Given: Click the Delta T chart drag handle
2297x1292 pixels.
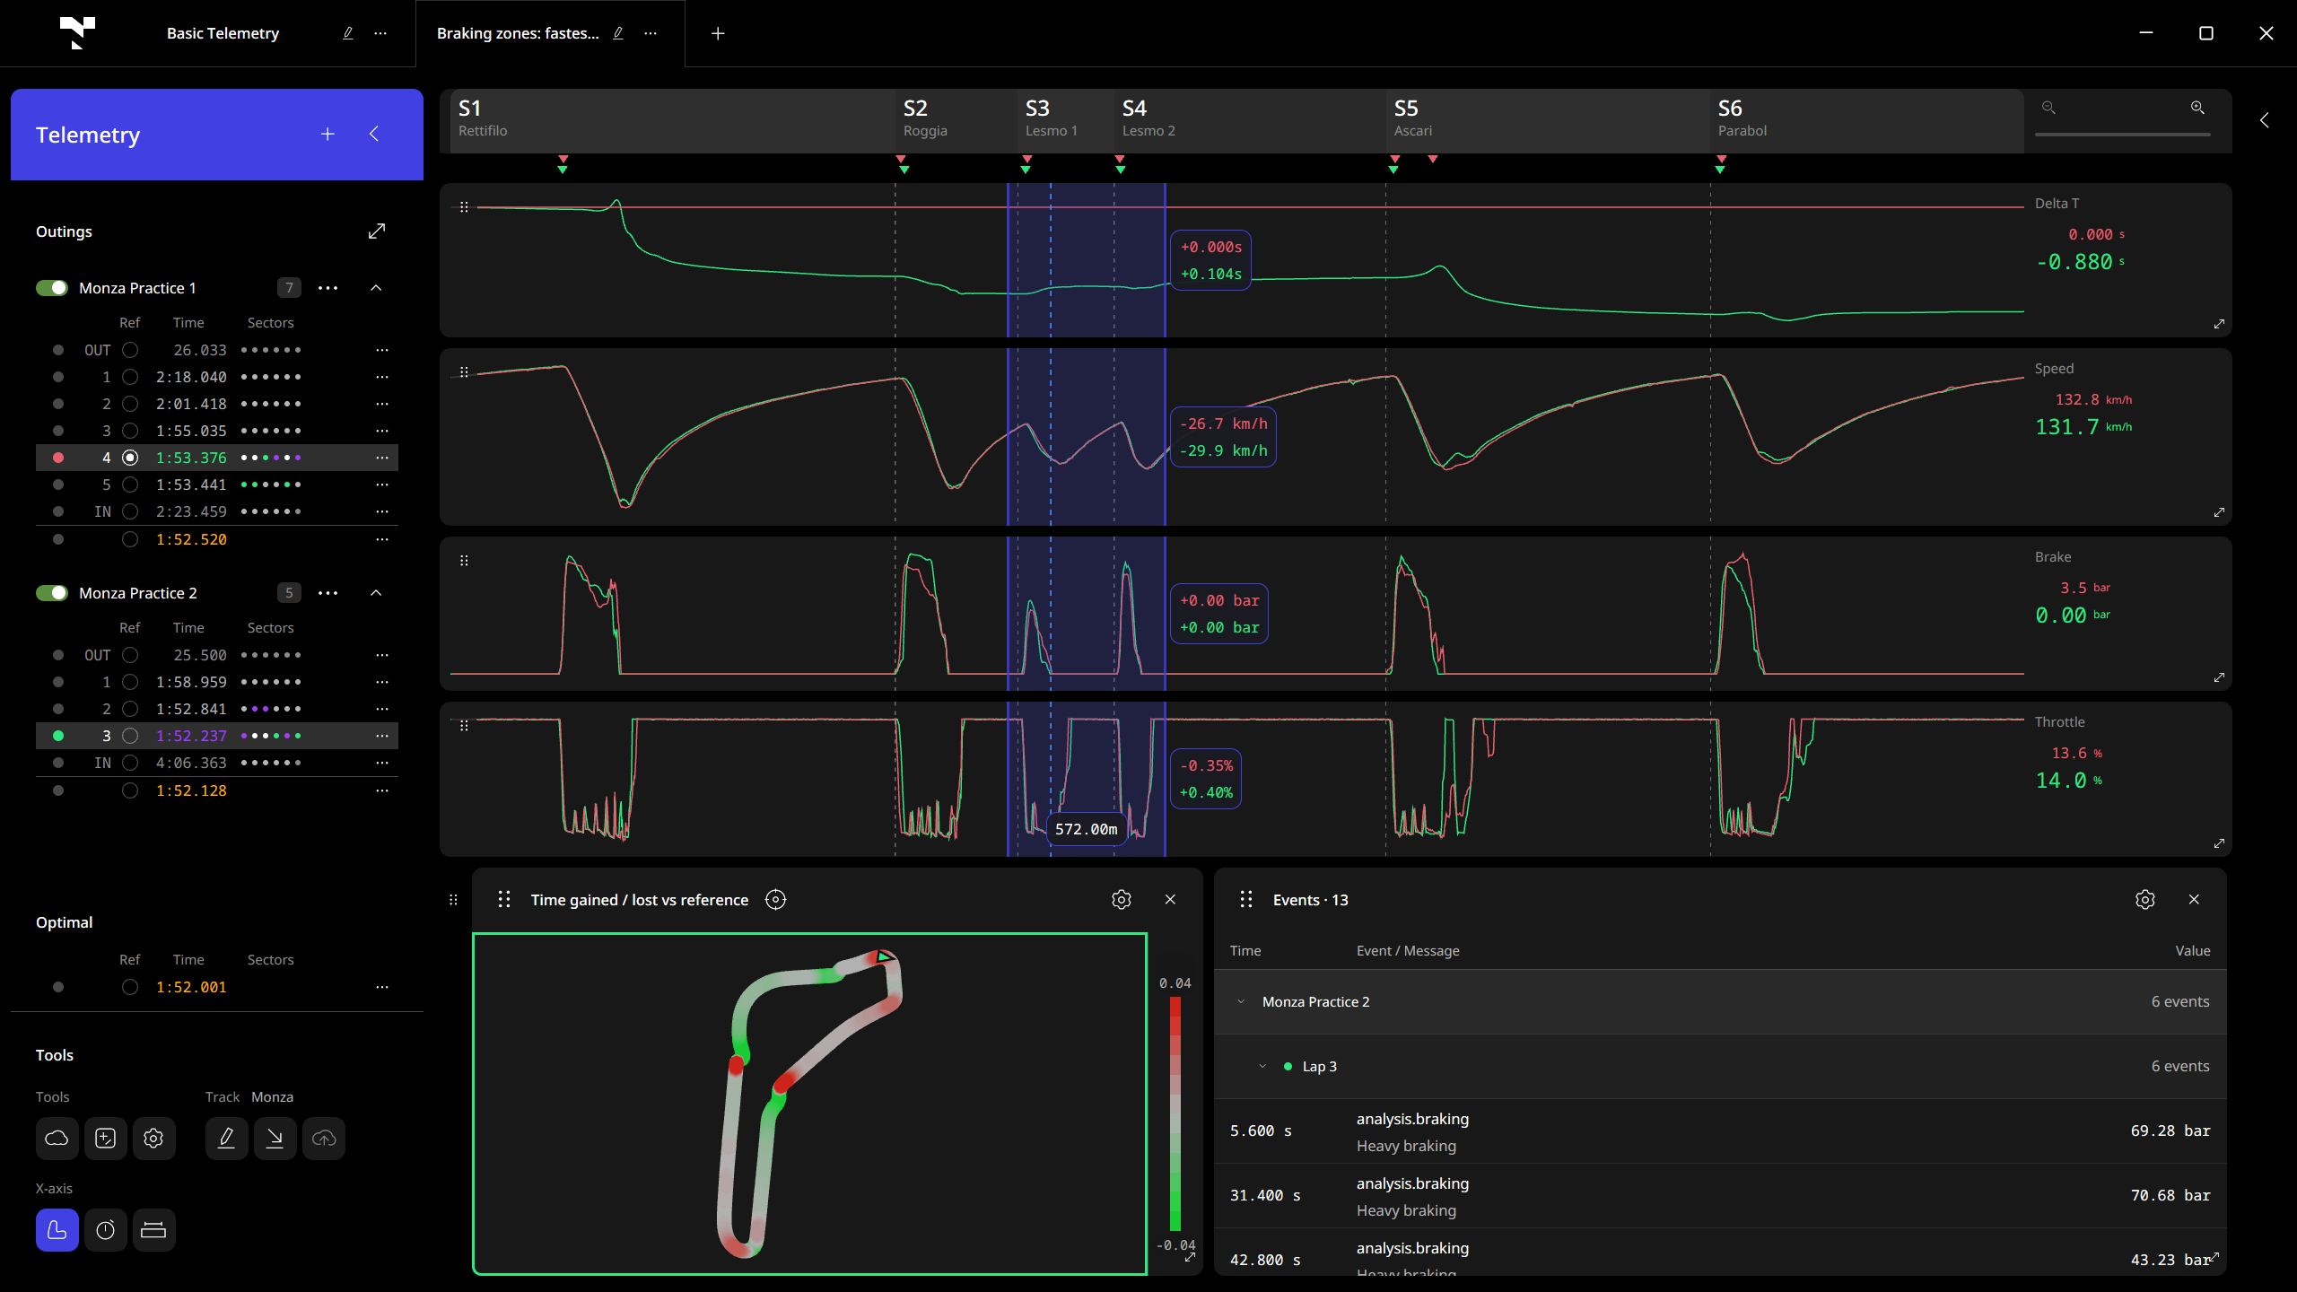Looking at the screenshot, I should (464, 207).
